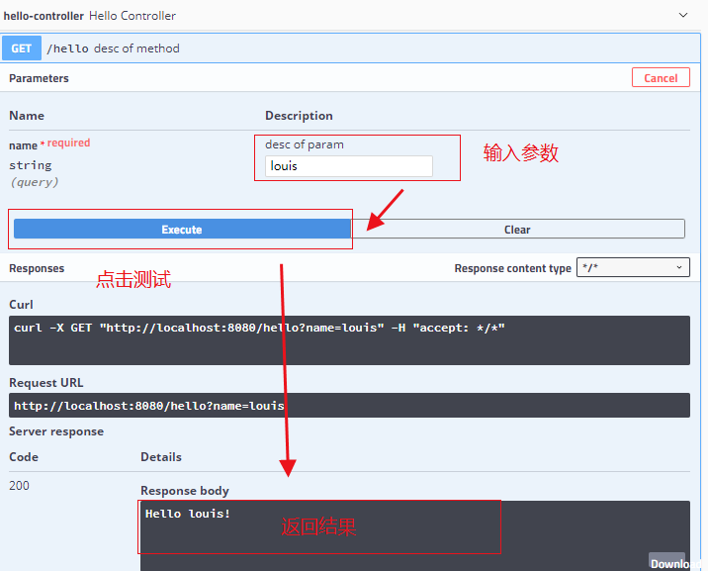
Task: Click the Request URL text box
Action: click(349, 405)
